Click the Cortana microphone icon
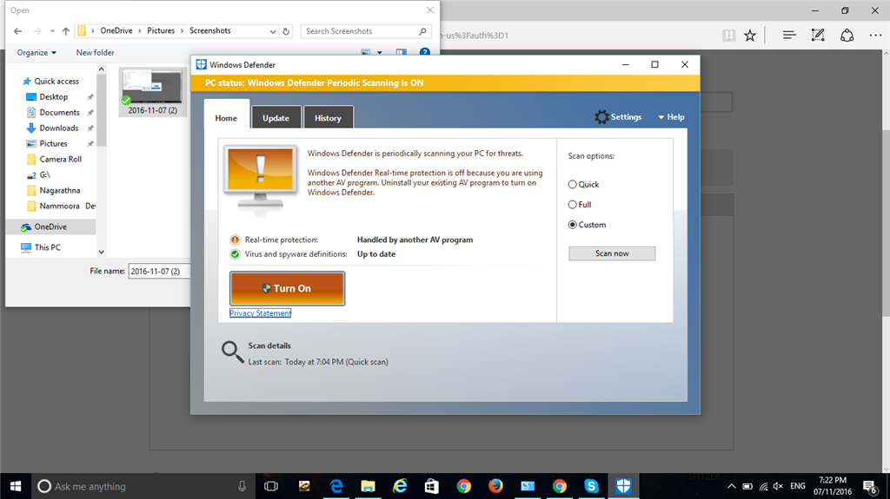This screenshot has height=499, width=890. click(242, 486)
